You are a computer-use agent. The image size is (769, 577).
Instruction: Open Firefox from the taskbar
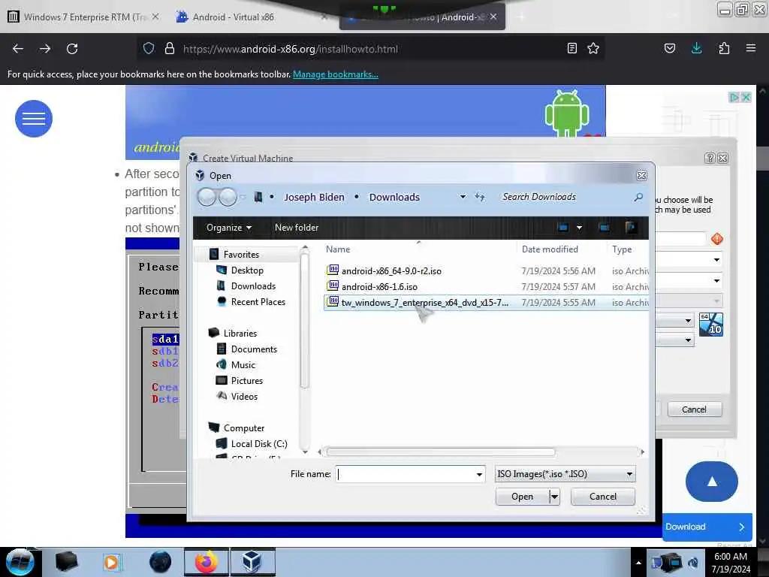(207, 562)
